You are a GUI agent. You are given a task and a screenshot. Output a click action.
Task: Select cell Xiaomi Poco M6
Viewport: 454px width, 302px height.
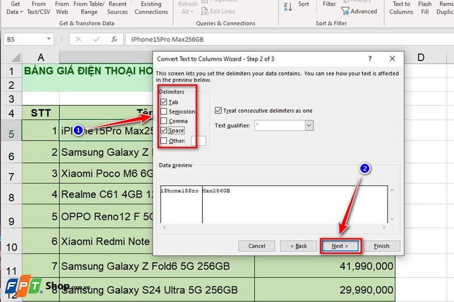click(106, 173)
